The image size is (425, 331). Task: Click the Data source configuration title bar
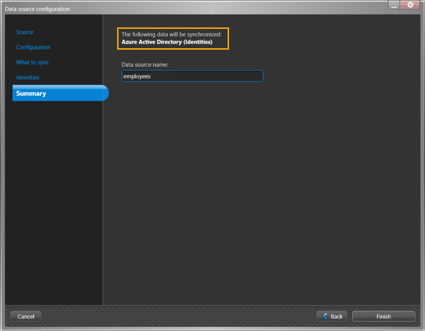(x=189, y=9)
